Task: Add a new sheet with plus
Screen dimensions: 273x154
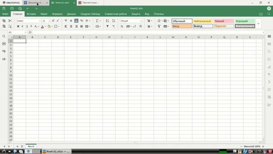Action: pyautogui.click(x=17, y=146)
